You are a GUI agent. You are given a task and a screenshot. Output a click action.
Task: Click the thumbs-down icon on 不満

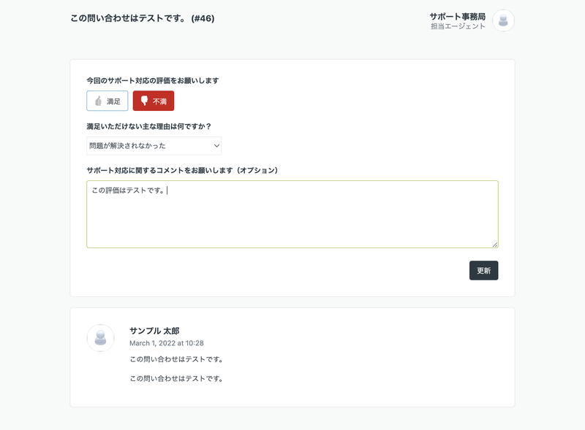144,101
